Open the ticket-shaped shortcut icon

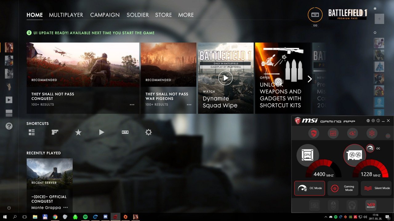(x=125, y=132)
